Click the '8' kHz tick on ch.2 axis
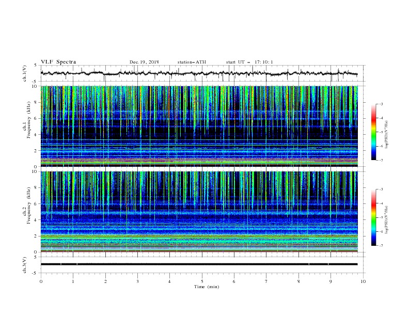Image resolution: width=409 pixels, height=316 pixels. [x=36, y=188]
